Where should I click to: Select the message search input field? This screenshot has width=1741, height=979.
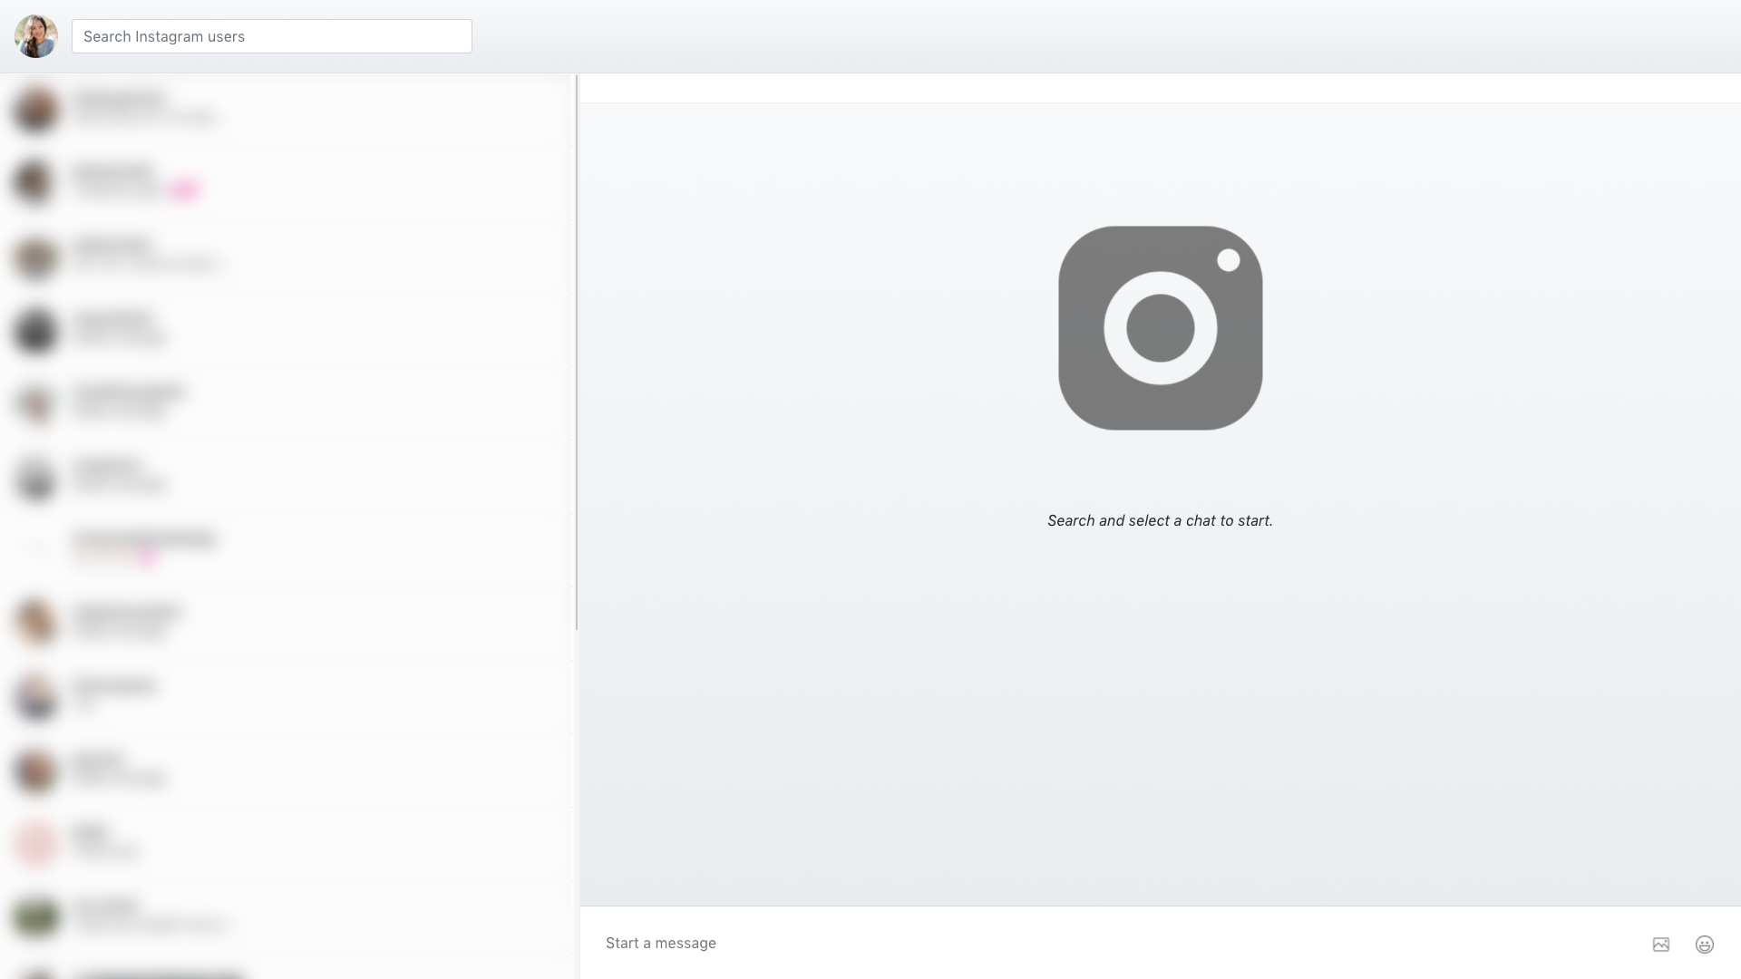(x=273, y=36)
